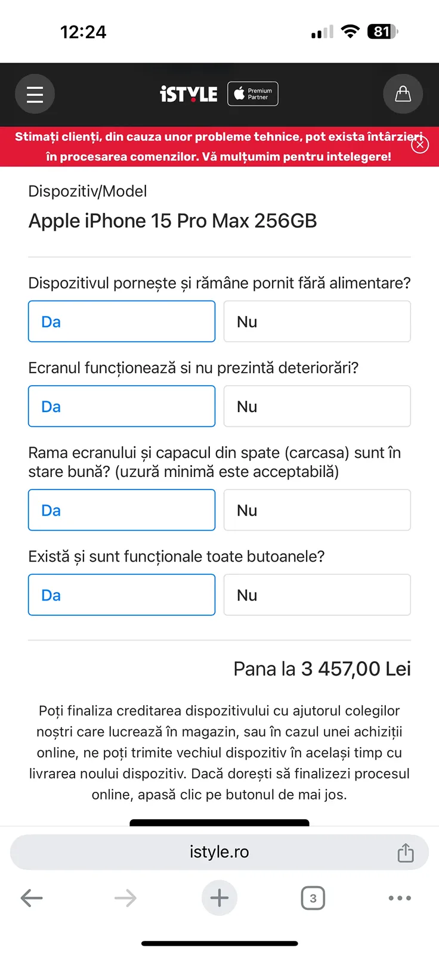
Task: Choose Da for all buttons functional
Action: coord(122,594)
